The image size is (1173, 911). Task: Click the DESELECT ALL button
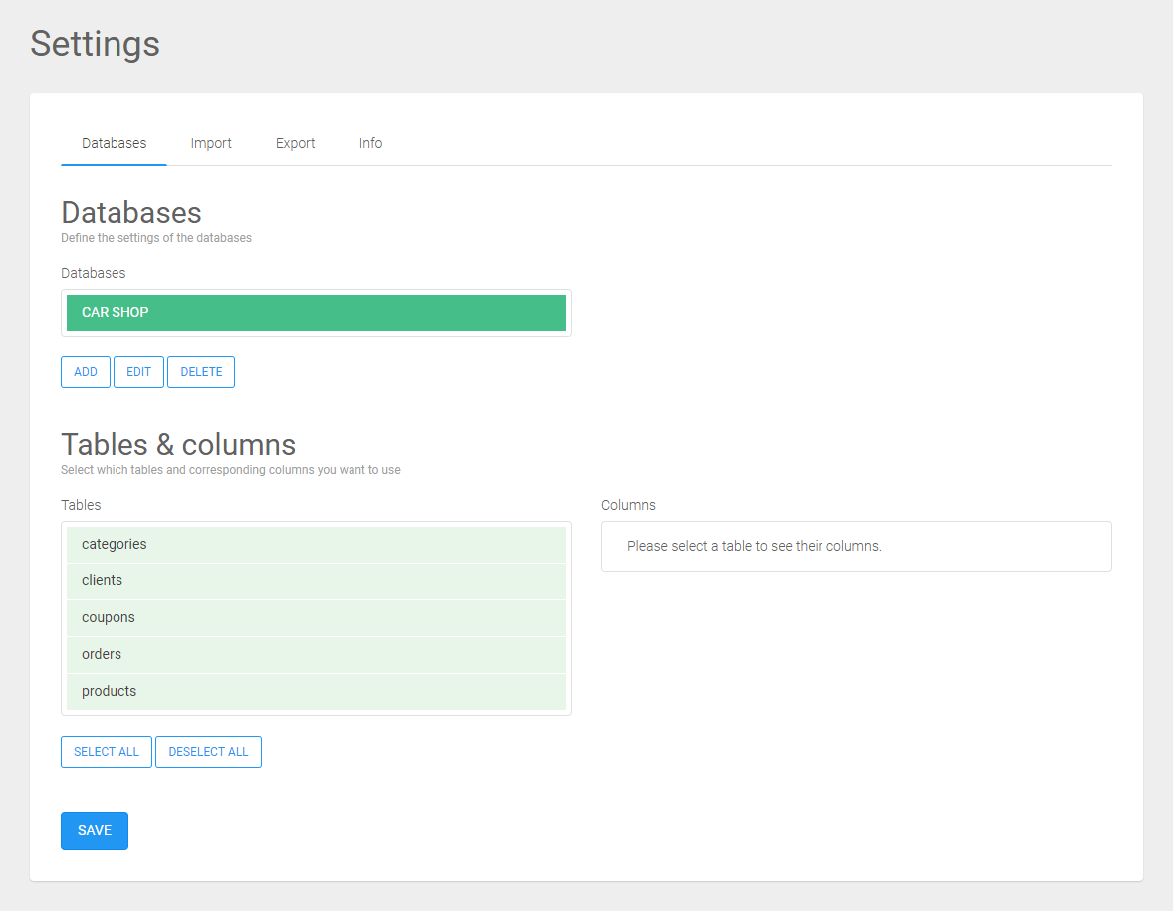click(209, 752)
